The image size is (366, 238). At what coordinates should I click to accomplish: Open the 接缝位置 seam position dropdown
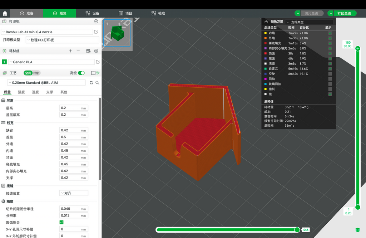[x=74, y=193]
